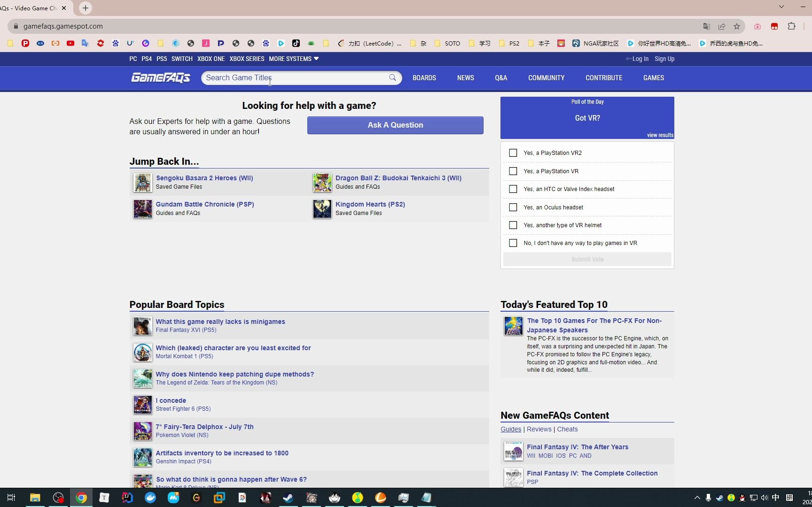Image resolution: width=812 pixels, height=507 pixels.
Task: Check 'Yes, an HTC or Valve Index headset'
Action: point(513,189)
